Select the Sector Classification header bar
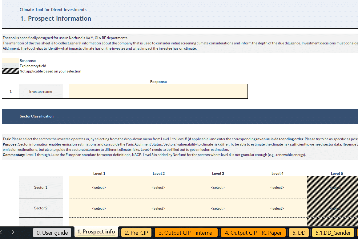Screen dimensions: 358x239 180,116
